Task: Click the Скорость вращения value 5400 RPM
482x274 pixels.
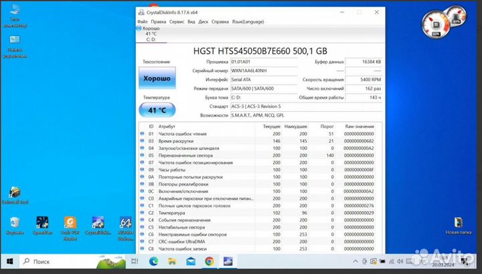Action: tap(364, 80)
